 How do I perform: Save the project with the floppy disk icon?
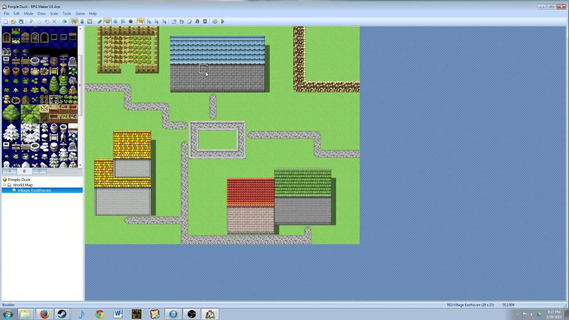(21, 21)
